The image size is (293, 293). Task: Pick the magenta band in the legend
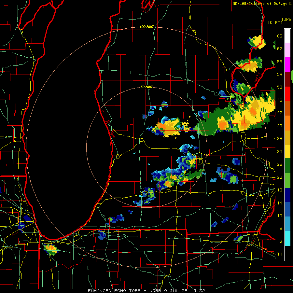pyautogui.click(x=287, y=65)
